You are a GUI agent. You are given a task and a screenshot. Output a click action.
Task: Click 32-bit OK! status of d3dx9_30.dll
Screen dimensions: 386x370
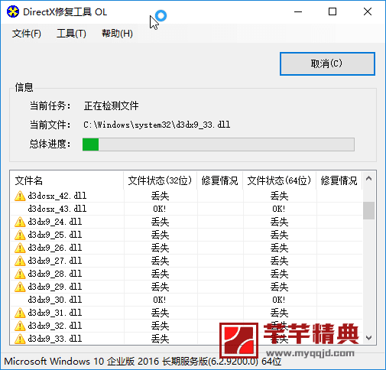pyautogui.click(x=160, y=300)
